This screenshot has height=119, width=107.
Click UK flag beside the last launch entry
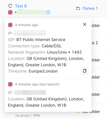coord(10,84)
